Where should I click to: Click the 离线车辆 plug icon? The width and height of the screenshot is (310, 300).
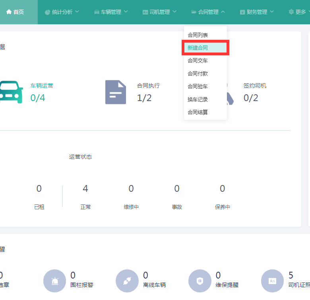point(127,281)
